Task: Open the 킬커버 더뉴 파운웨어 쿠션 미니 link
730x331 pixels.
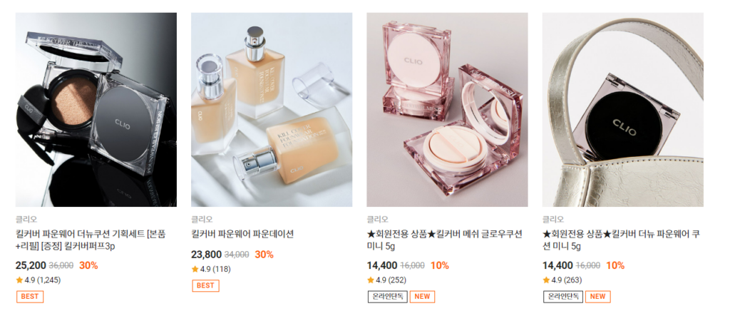Action: click(621, 240)
